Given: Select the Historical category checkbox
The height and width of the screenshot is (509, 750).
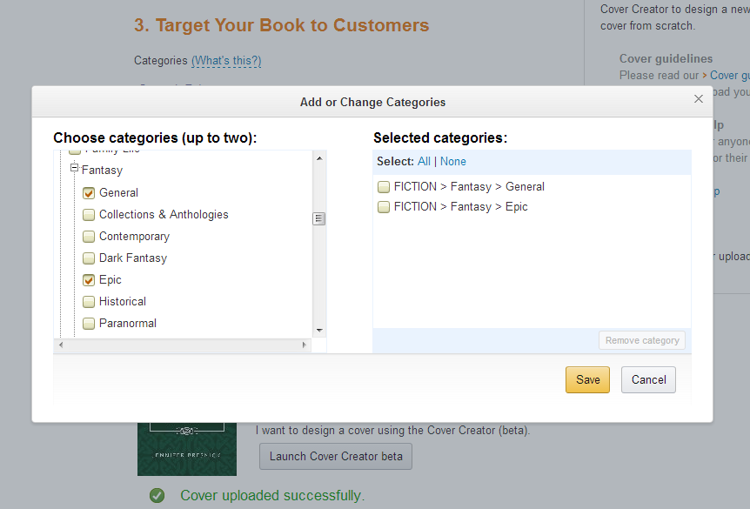Looking at the screenshot, I should 89,302.
